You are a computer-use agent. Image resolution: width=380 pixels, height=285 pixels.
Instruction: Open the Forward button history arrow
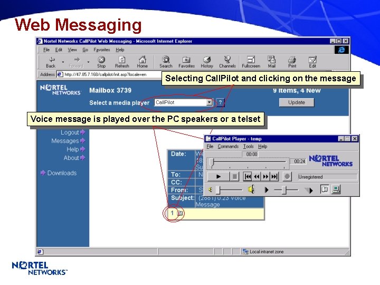click(x=88, y=62)
